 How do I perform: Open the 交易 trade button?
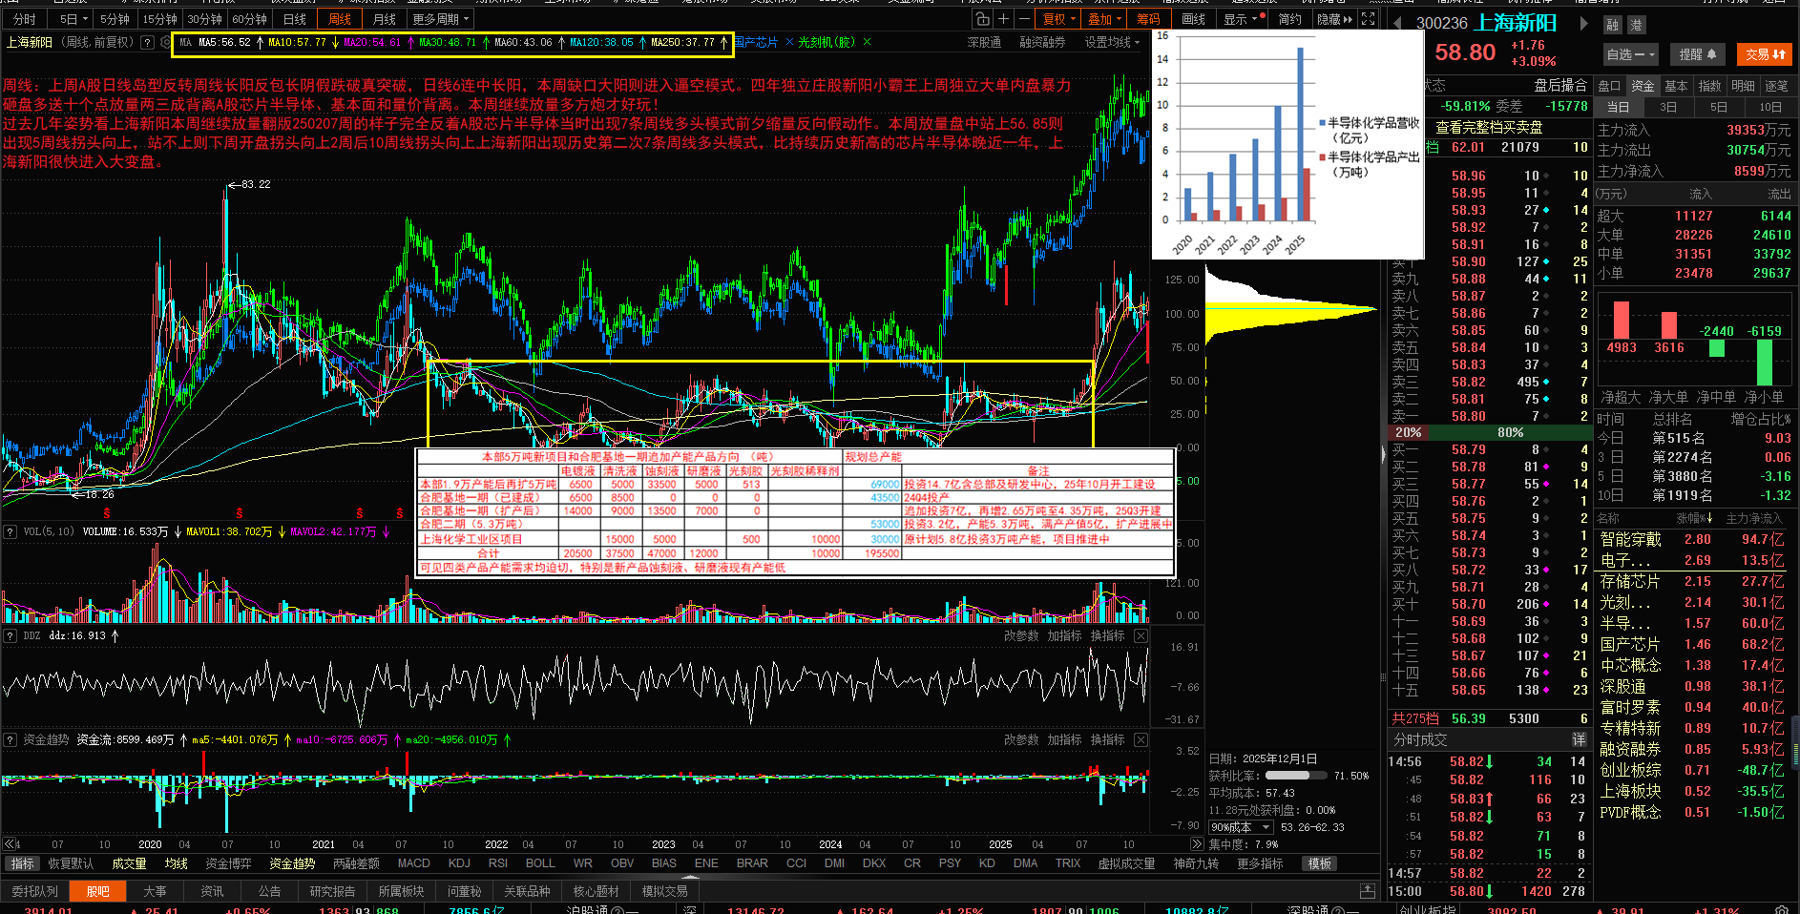(1764, 54)
